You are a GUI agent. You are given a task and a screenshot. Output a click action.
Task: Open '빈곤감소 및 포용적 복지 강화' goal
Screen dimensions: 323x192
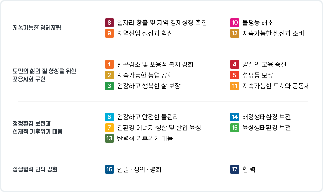point(155,64)
